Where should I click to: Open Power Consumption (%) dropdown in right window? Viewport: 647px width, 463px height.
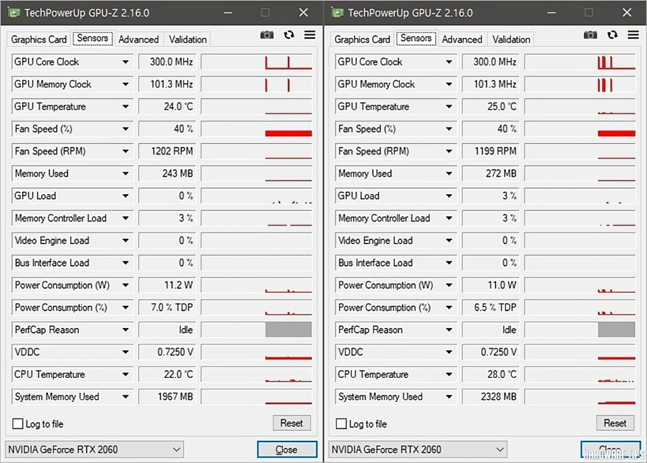pyautogui.click(x=449, y=307)
